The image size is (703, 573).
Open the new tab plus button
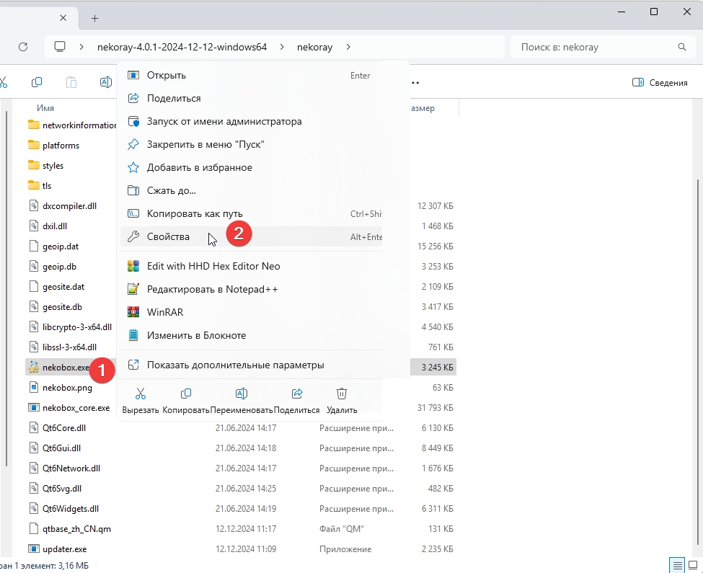(x=94, y=18)
